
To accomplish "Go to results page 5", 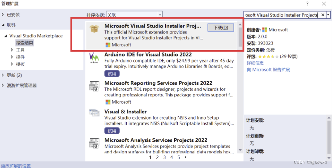I will pos(179,157).
